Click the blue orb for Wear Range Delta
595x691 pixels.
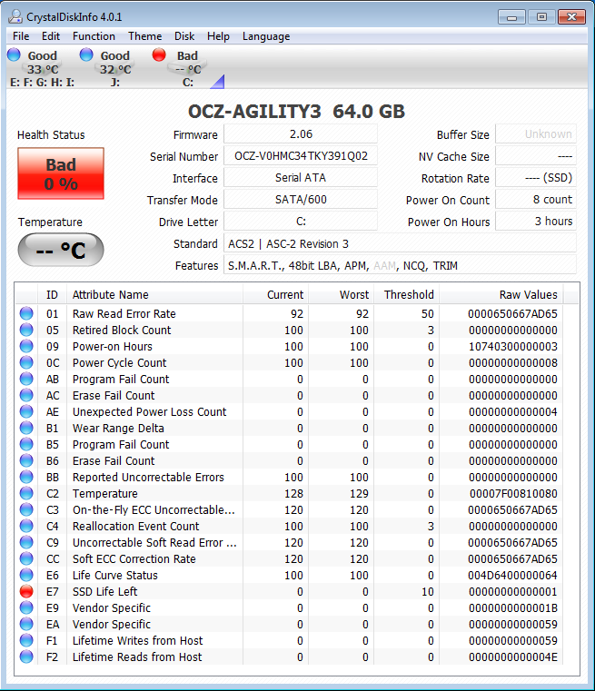pyautogui.click(x=26, y=428)
